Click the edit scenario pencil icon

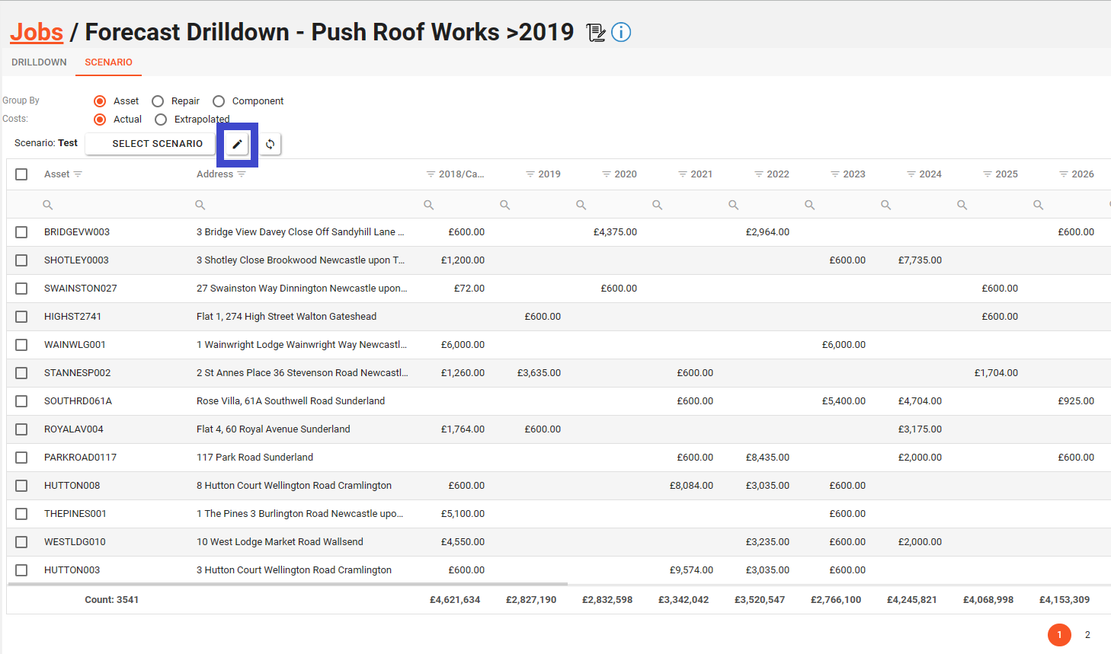237,144
